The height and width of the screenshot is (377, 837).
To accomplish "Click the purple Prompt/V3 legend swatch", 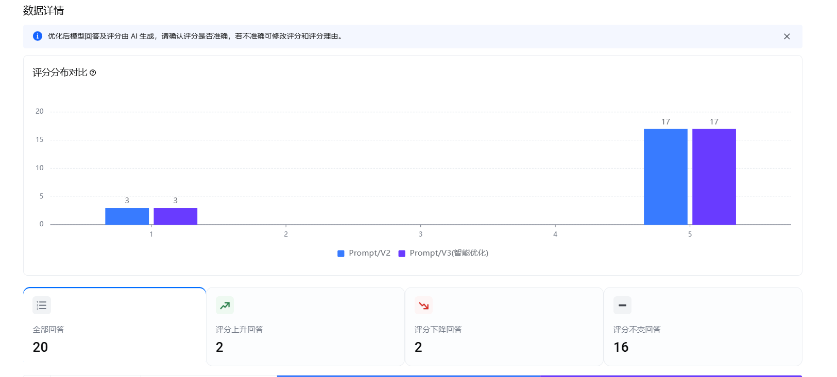I will point(402,254).
